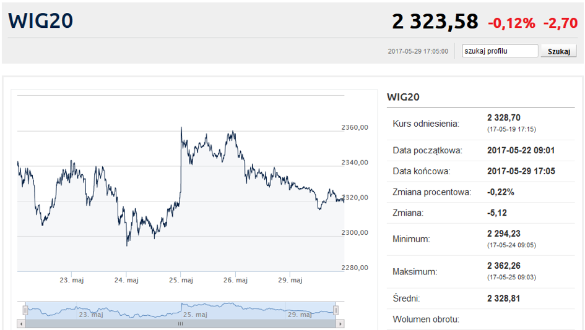This screenshot has width=585, height=330.
Task: Click the 'Zmiana:' label
Action: 408,213
